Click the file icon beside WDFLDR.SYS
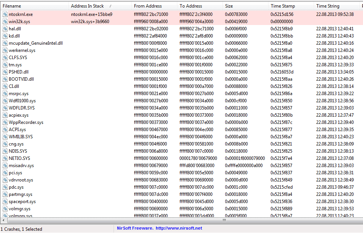363x233 pixels. click(x=5, y=108)
